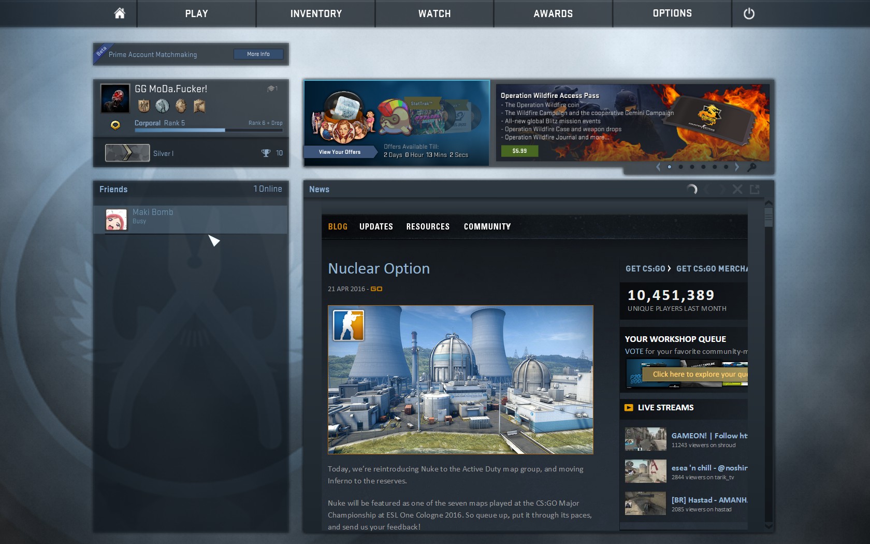
Task: Show next store banner
Action: coord(737,167)
